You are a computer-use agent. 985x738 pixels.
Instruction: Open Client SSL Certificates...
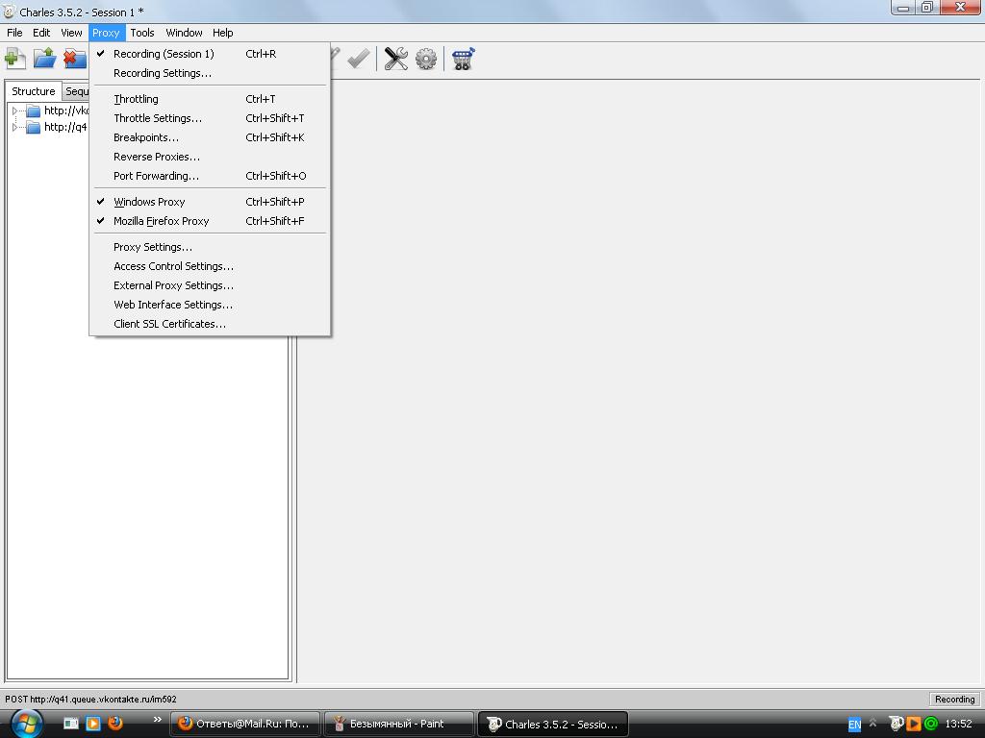click(x=210, y=324)
